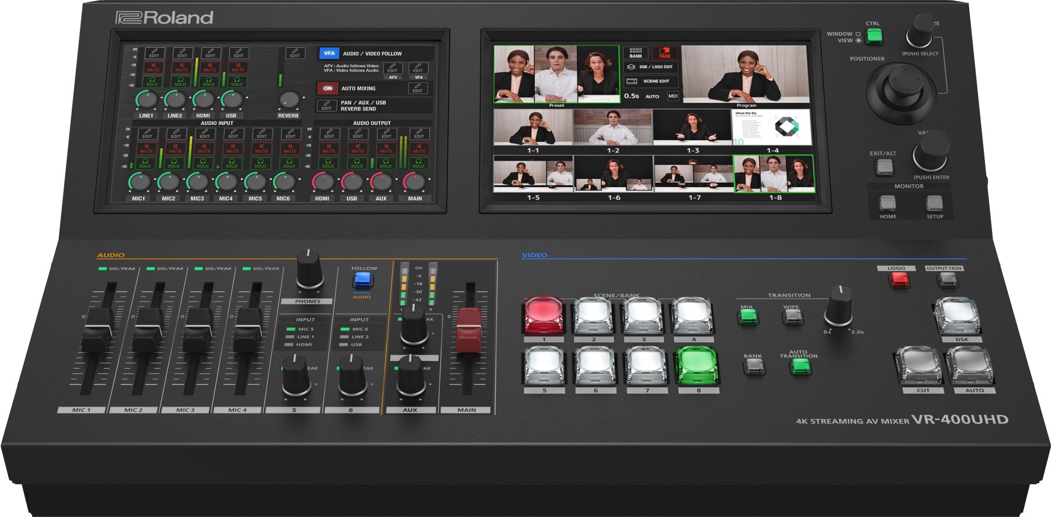Open EDIT for MIC3 channel

(204, 134)
